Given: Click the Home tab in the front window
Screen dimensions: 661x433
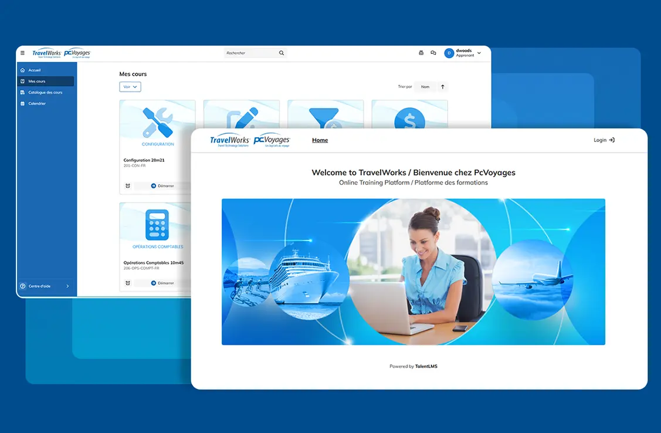Looking at the screenshot, I should pos(320,140).
